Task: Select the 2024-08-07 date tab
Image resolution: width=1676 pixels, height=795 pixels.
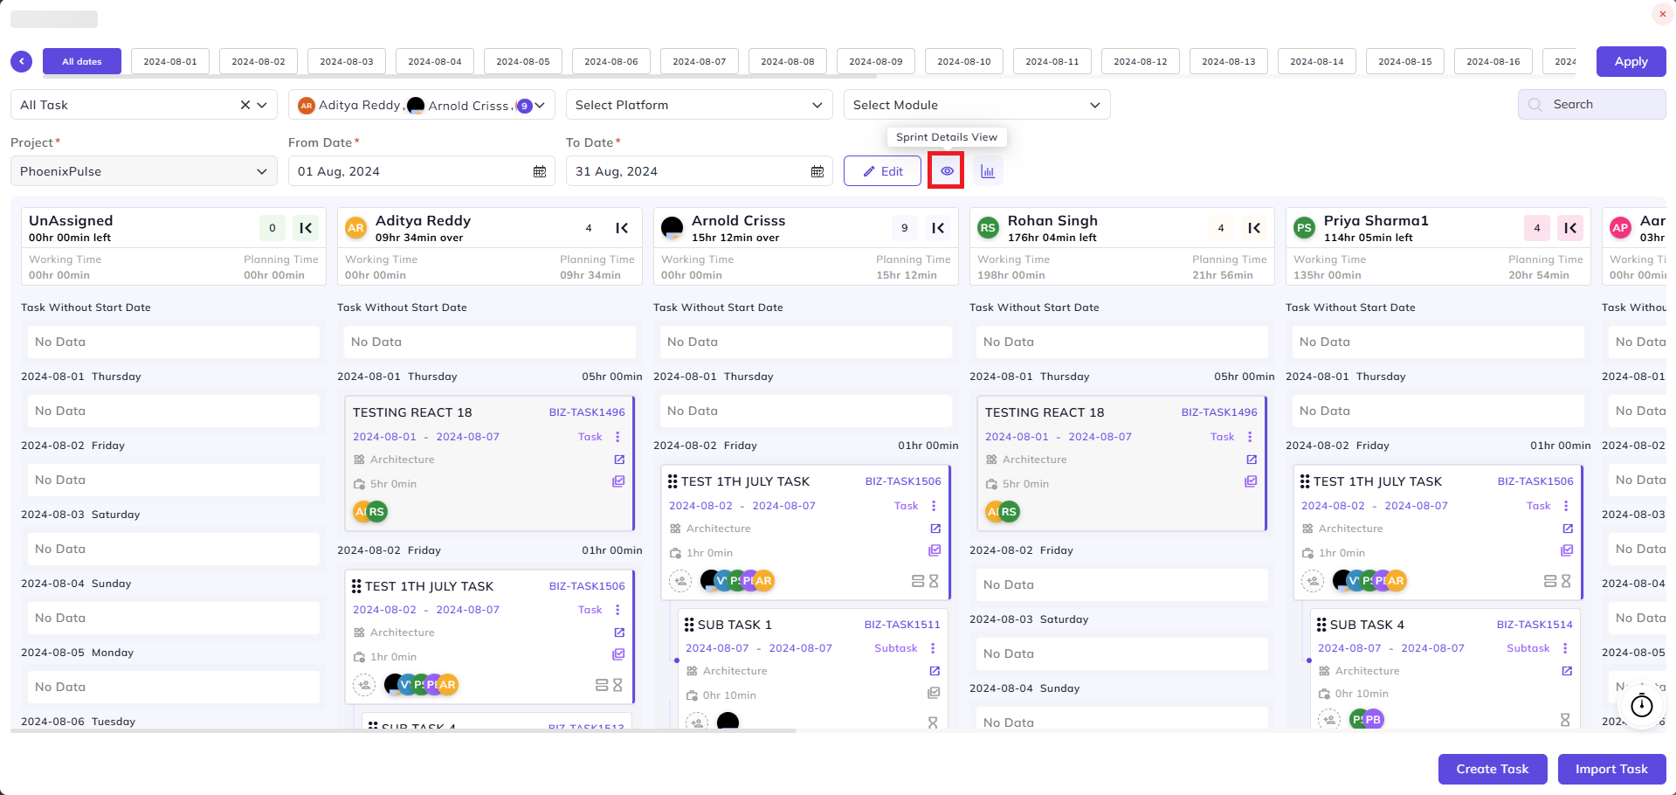Action: (x=700, y=61)
